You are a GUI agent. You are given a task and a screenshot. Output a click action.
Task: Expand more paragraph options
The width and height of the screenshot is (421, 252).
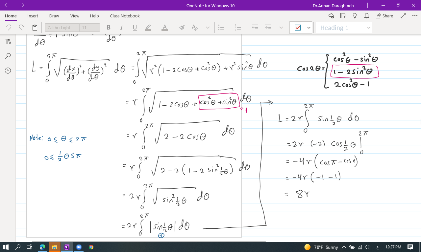(x=281, y=28)
